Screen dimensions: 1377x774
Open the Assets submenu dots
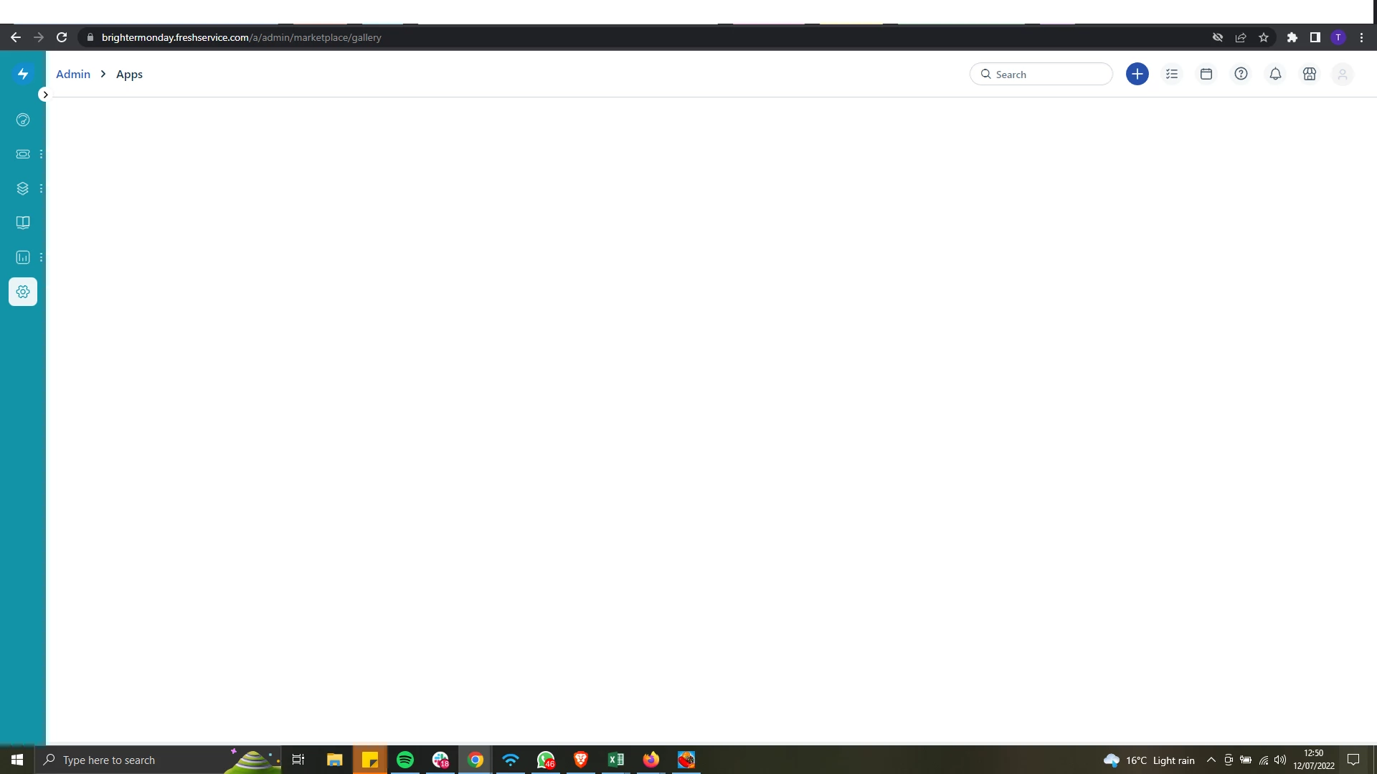[41, 188]
